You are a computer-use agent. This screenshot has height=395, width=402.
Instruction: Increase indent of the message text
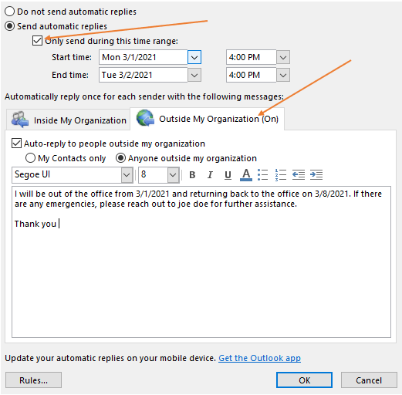(316, 175)
